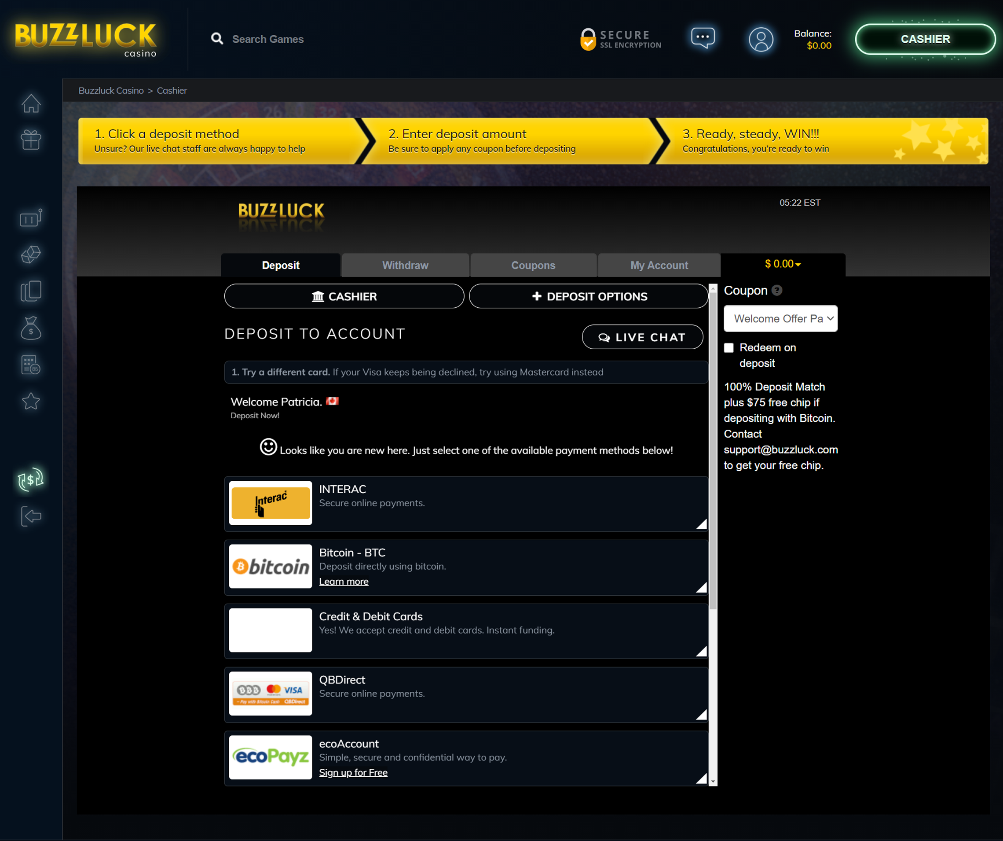The width and height of the screenshot is (1003, 841).
Task: Click the Cashier breadcrumb text
Action: coord(172,90)
